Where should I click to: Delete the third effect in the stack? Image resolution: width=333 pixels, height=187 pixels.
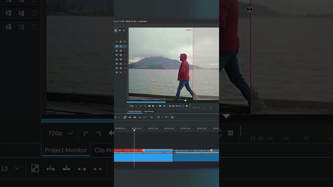click(125, 55)
